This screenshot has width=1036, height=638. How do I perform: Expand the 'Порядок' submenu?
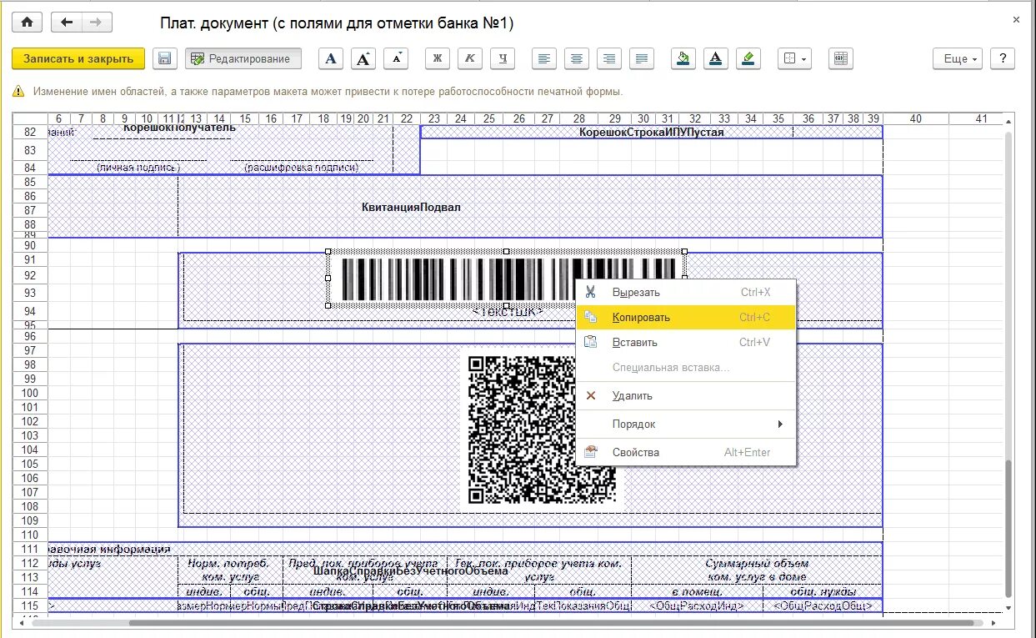686,424
